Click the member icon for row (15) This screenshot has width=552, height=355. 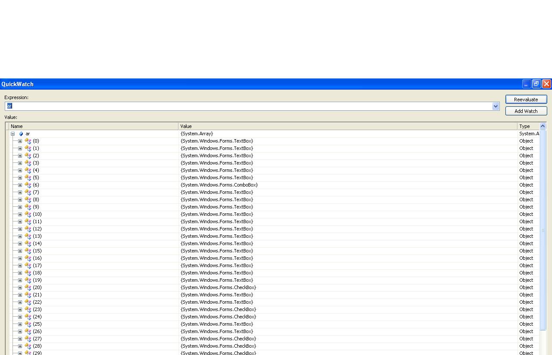(x=28, y=251)
